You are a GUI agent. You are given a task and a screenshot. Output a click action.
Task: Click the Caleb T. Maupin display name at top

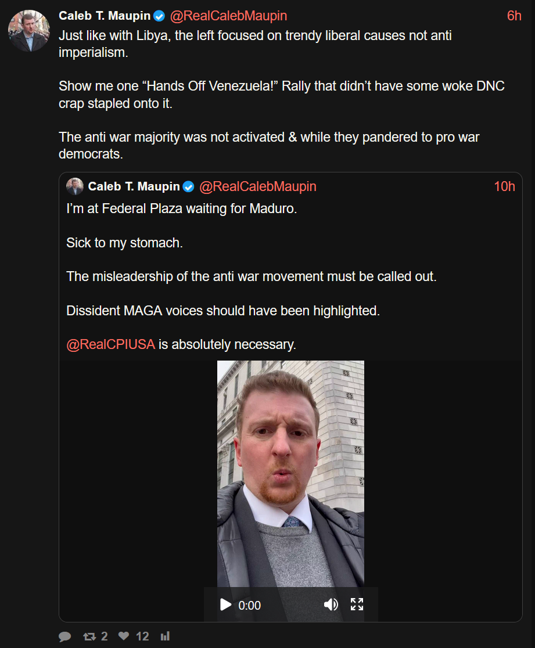click(x=105, y=16)
